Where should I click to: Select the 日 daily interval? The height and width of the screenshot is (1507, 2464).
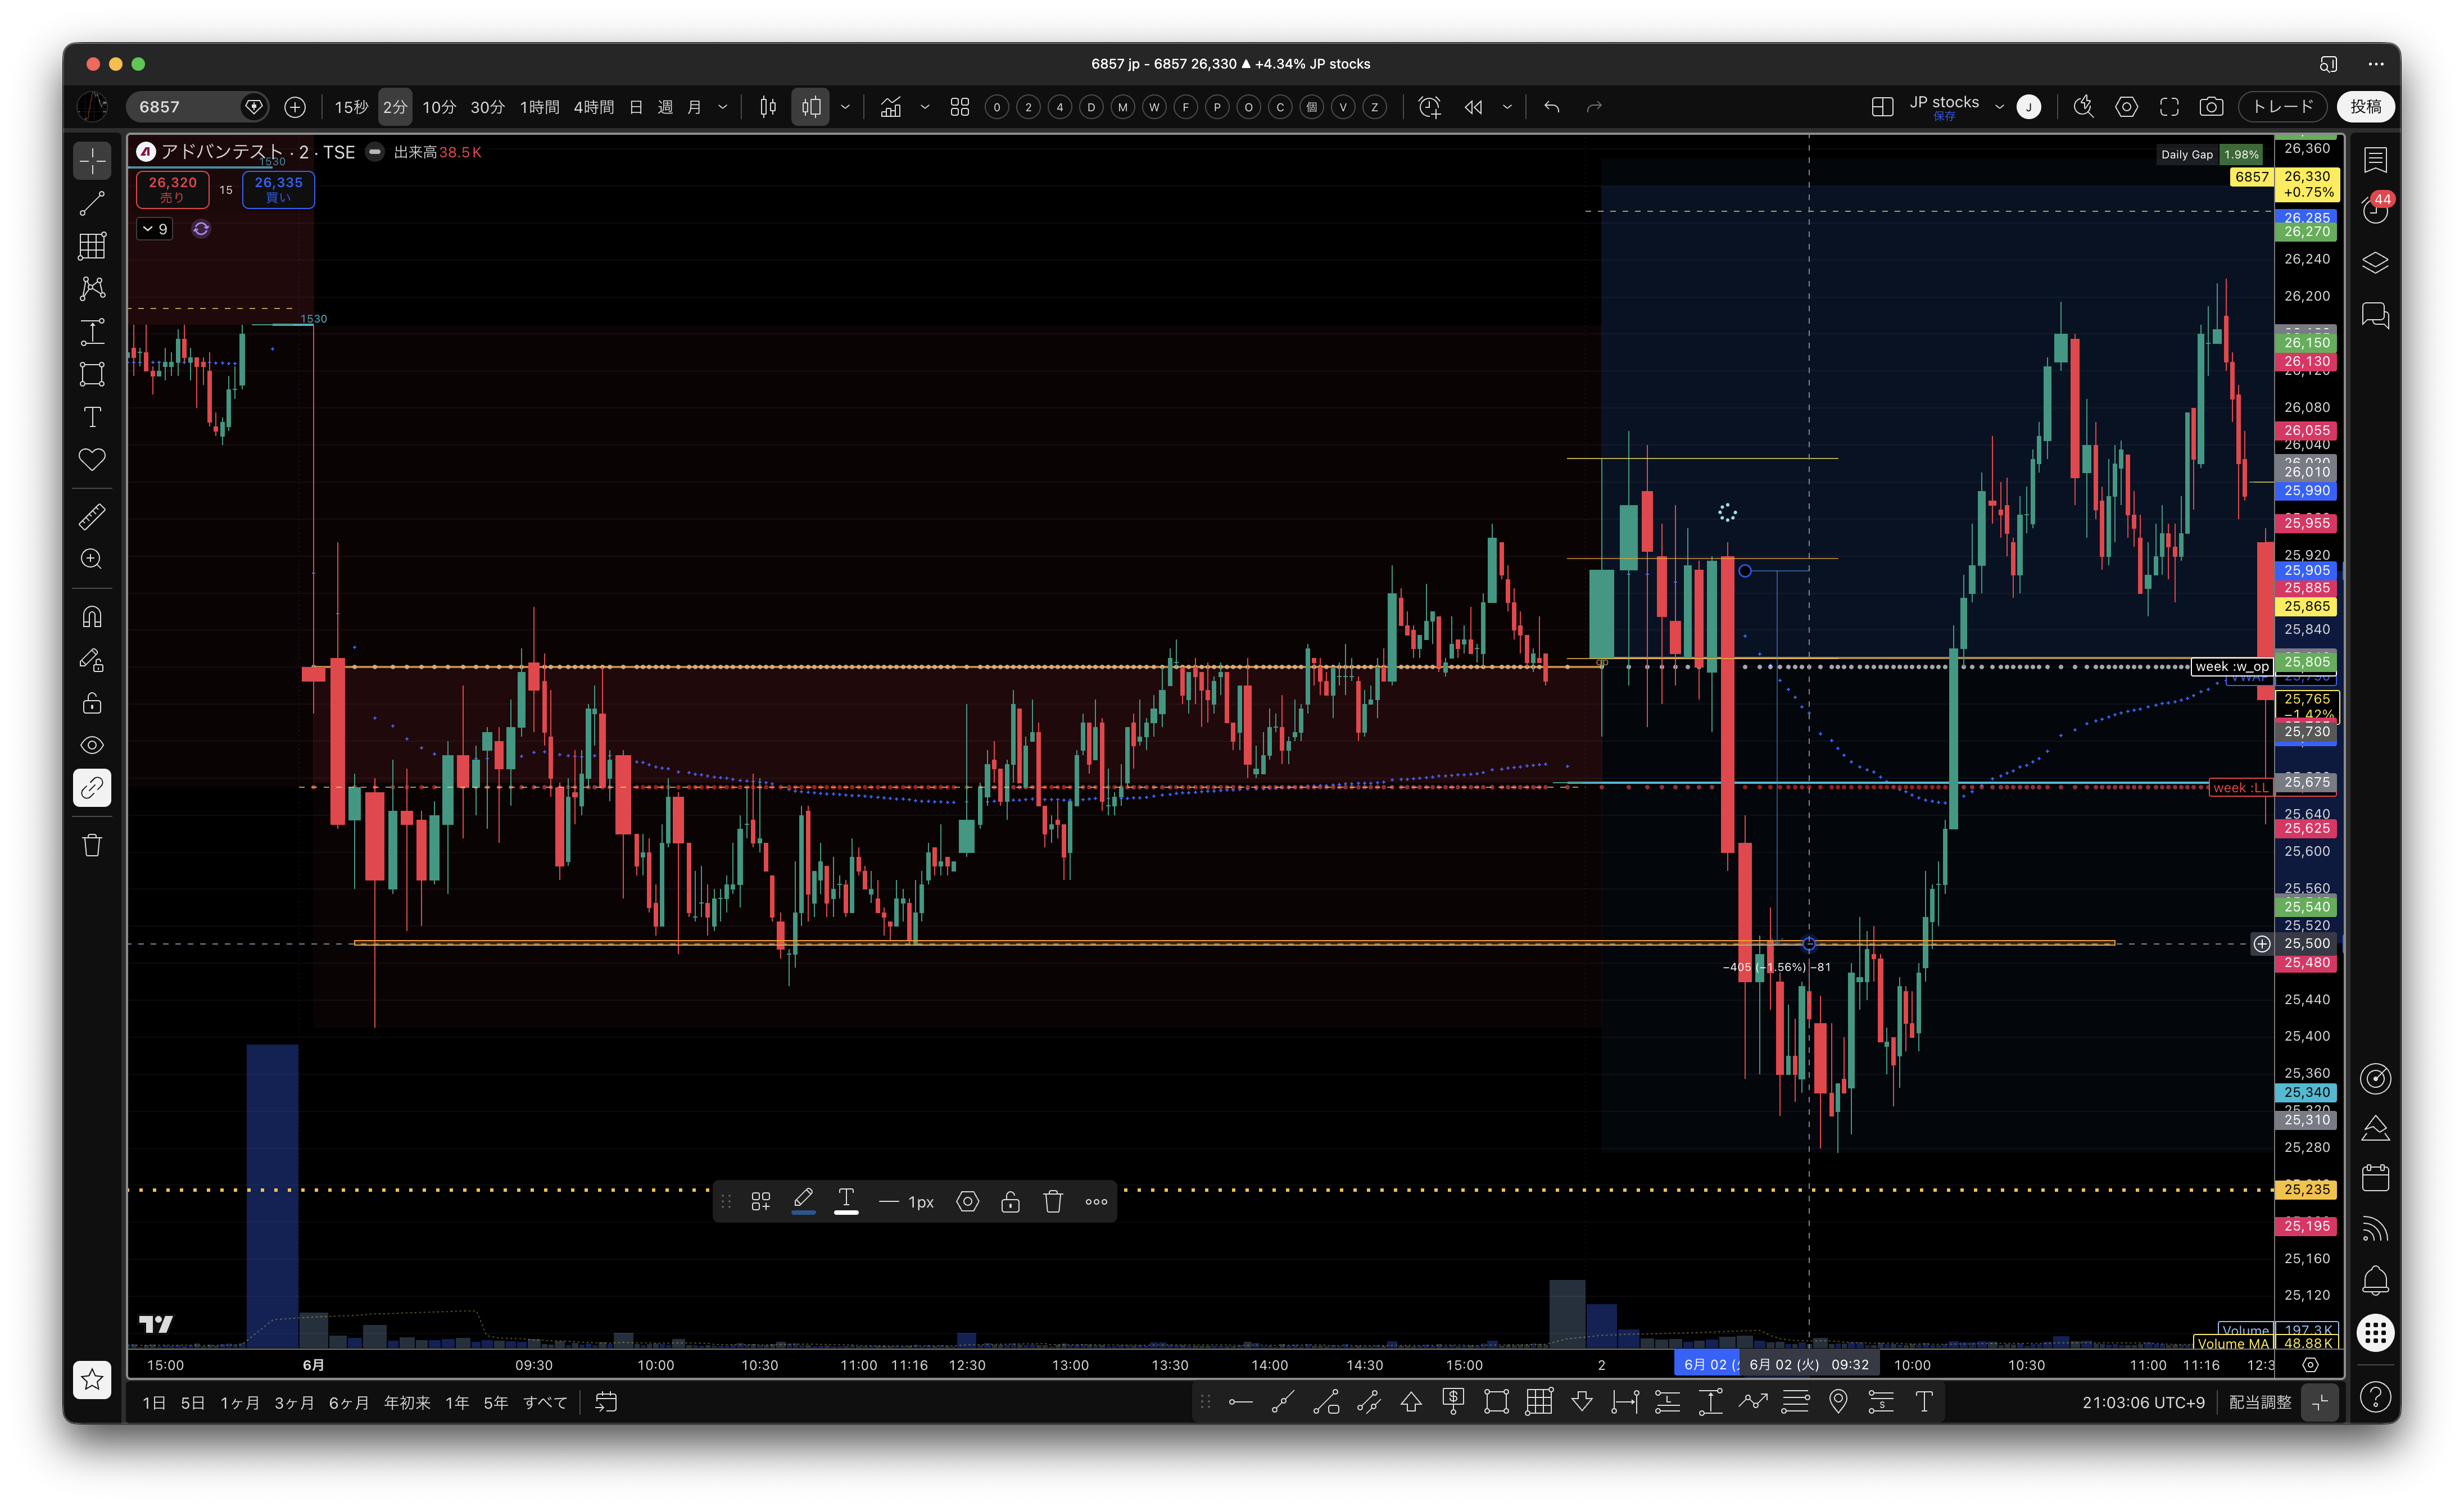[636, 107]
